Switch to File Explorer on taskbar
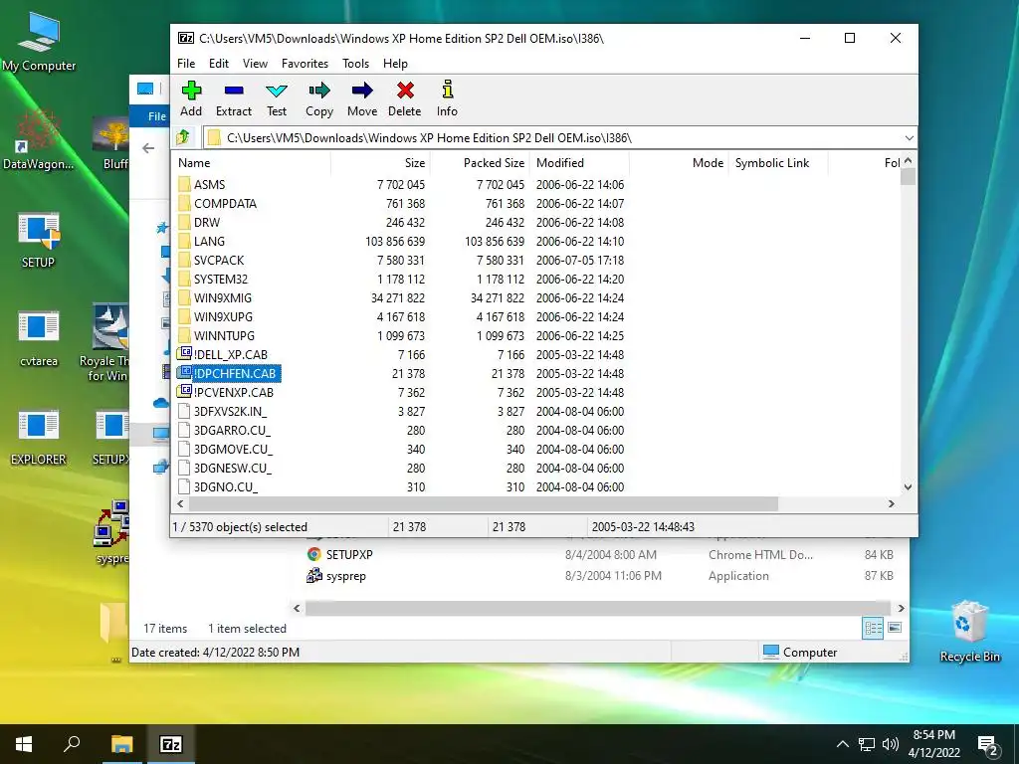Image resolution: width=1019 pixels, height=764 pixels. [x=121, y=744]
